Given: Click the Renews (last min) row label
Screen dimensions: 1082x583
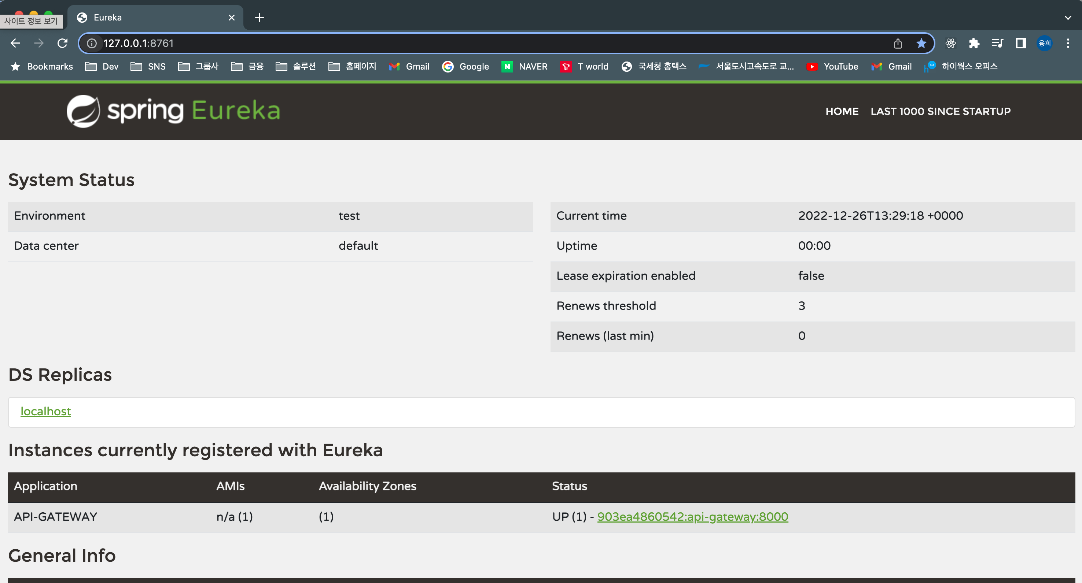Looking at the screenshot, I should tap(605, 336).
